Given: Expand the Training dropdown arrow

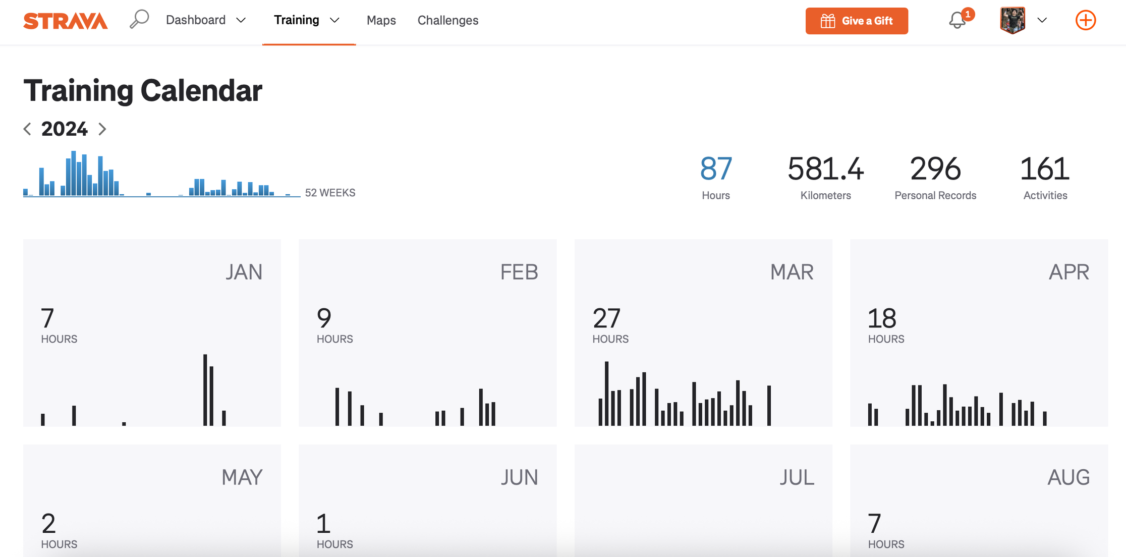Looking at the screenshot, I should pyautogui.click(x=334, y=20).
